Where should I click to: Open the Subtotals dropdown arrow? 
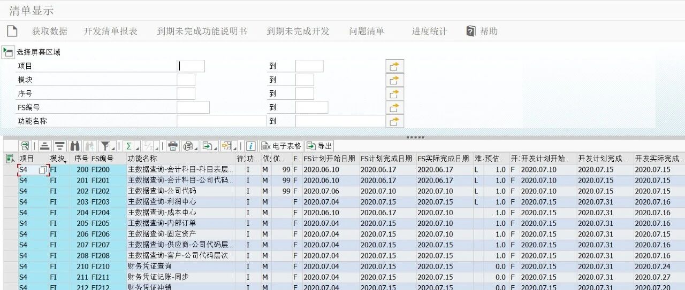click(157, 147)
